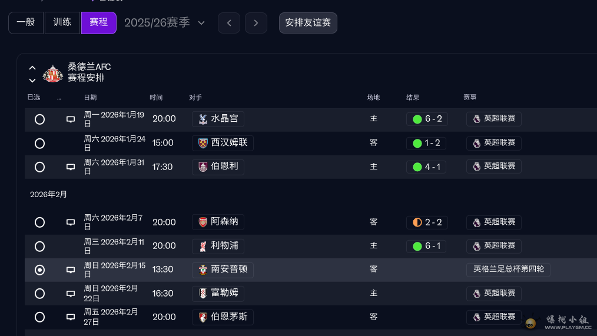The width and height of the screenshot is (597, 336).
Task: Select the radio button for 伯恩茅斯 fixture
Action: click(39, 317)
